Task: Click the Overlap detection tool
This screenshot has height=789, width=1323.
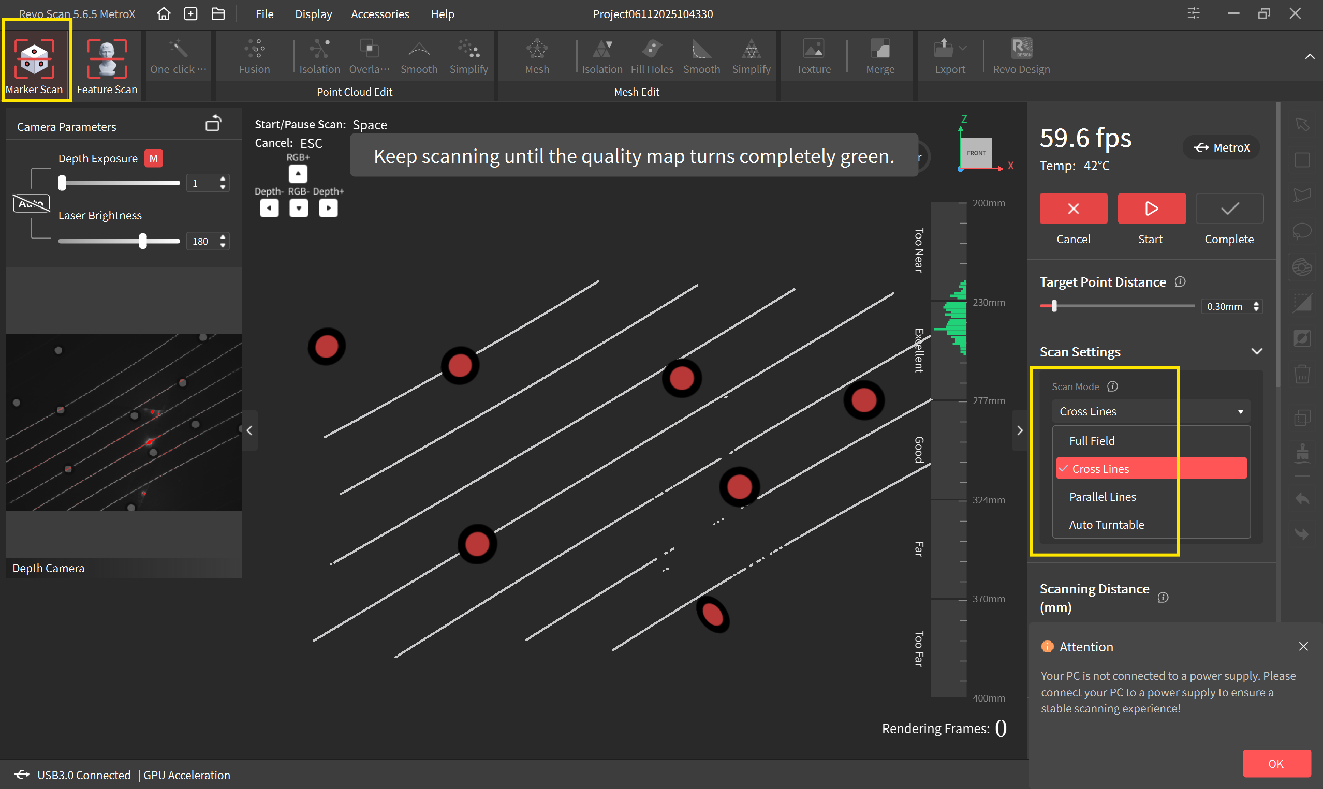Action: pos(369,57)
